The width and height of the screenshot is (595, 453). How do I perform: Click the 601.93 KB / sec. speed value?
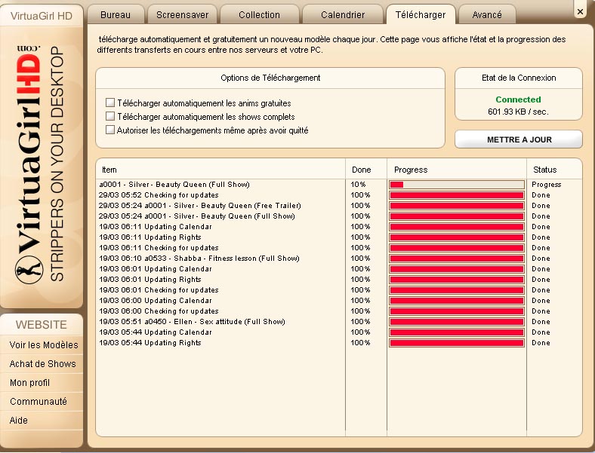click(518, 112)
